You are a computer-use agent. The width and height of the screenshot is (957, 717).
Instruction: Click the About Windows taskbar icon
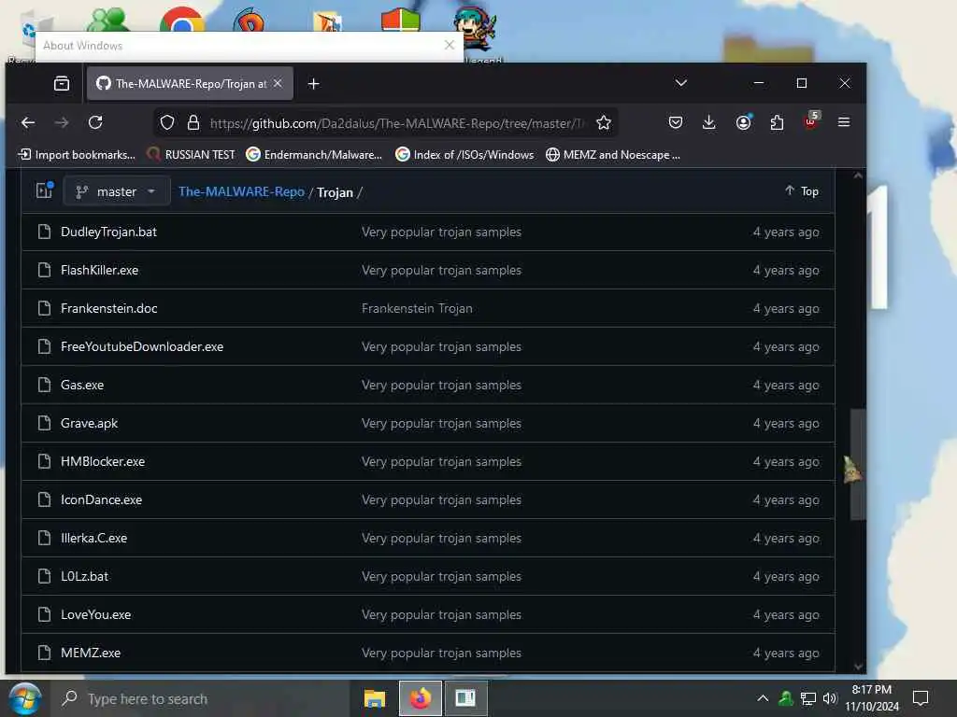click(465, 698)
